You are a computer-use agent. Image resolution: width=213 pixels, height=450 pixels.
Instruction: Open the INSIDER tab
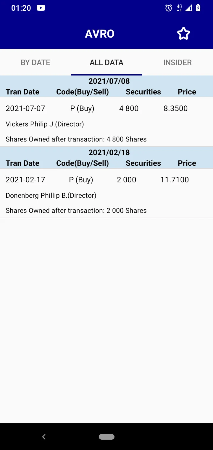tap(177, 62)
